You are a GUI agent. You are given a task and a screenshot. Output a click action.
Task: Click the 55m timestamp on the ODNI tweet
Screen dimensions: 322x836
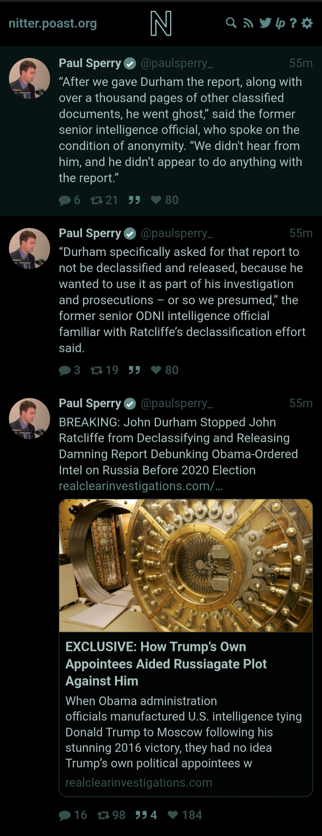coord(301,233)
